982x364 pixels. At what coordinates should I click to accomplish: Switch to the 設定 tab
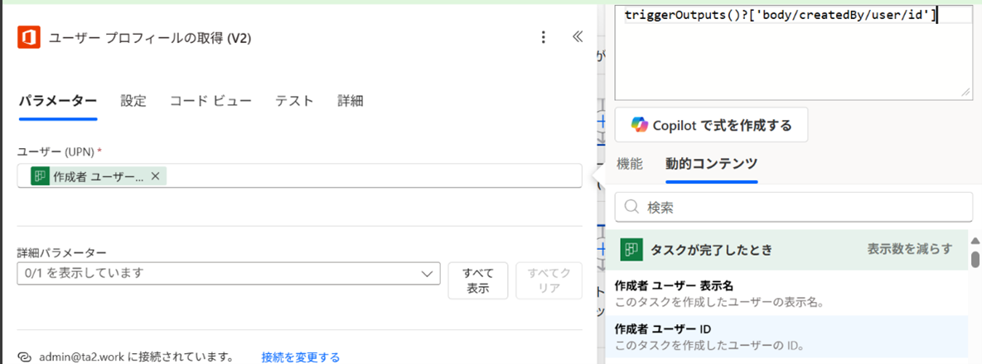(133, 101)
